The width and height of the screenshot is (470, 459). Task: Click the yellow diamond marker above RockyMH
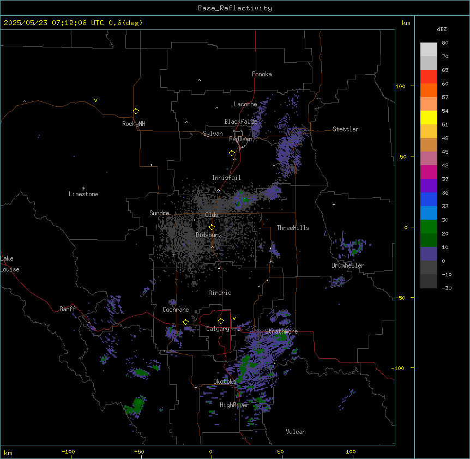136,111
